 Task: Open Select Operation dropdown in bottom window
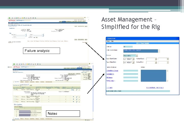[x=24, y=85]
